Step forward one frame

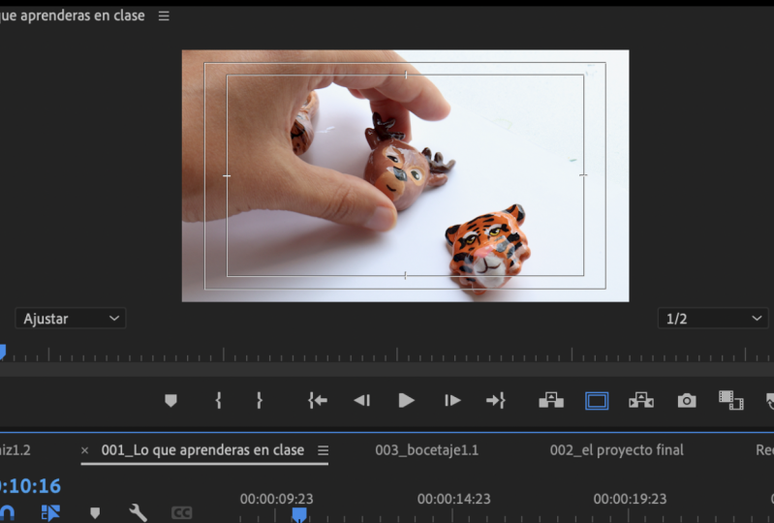click(452, 400)
